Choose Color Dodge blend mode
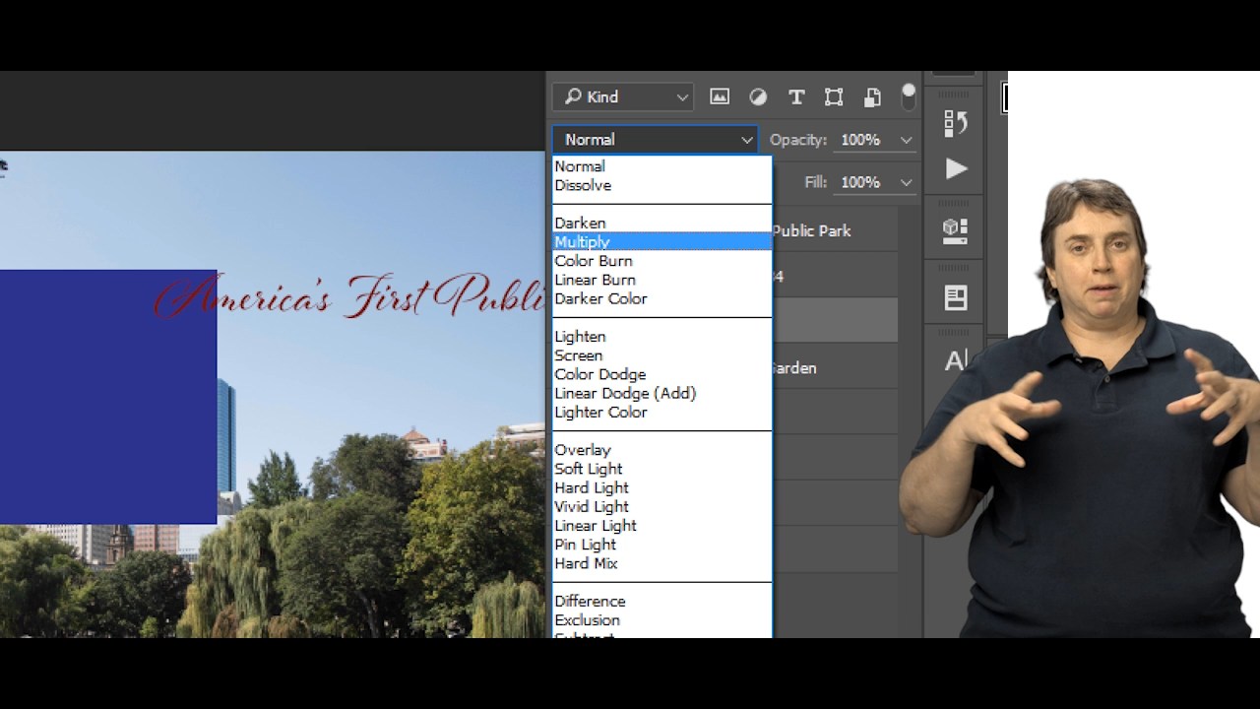Viewport: 1260px width, 709px height. (x=661, y=374)
